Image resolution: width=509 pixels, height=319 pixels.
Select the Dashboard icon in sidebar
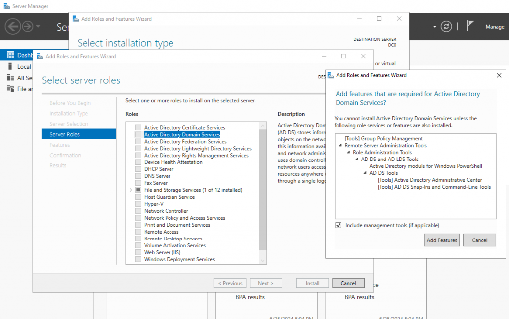10,56
